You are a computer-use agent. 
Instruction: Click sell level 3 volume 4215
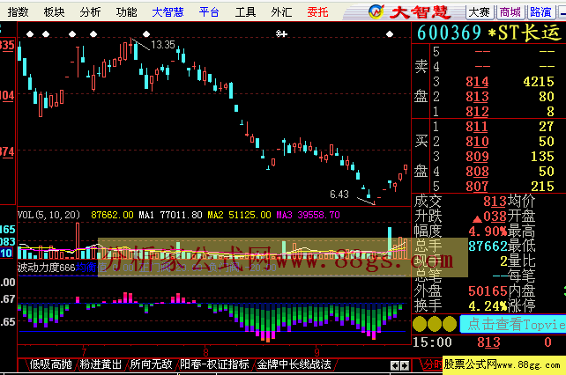[539, 82]
